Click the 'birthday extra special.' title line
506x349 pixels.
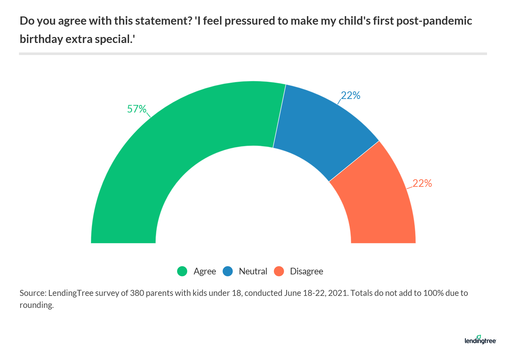77,39
